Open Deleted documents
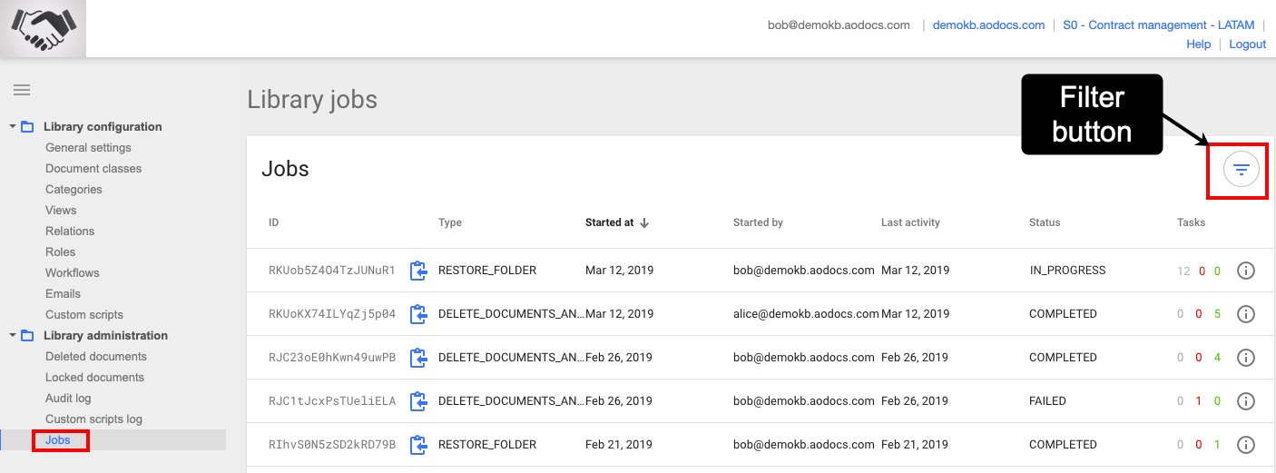The height and width of the screenshot is (473, 1276). point(96,357)
